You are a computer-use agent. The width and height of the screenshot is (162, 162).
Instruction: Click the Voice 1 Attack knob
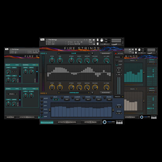coord(71,61)
